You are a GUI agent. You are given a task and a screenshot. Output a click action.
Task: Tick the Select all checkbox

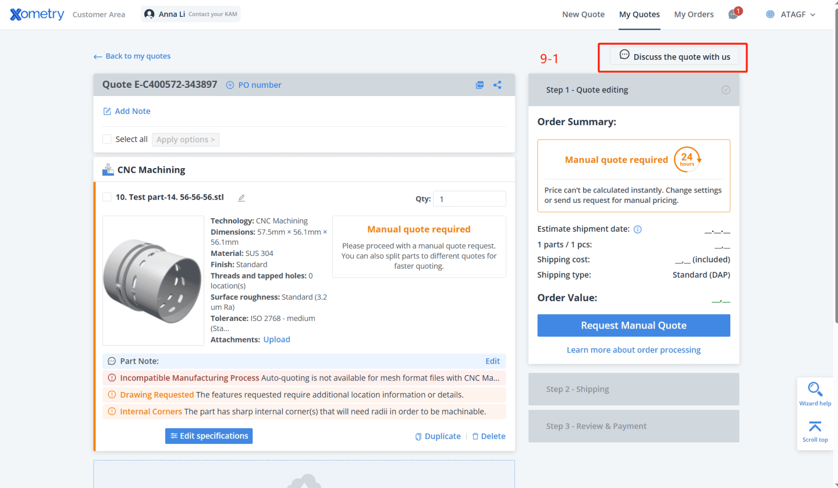107,140
